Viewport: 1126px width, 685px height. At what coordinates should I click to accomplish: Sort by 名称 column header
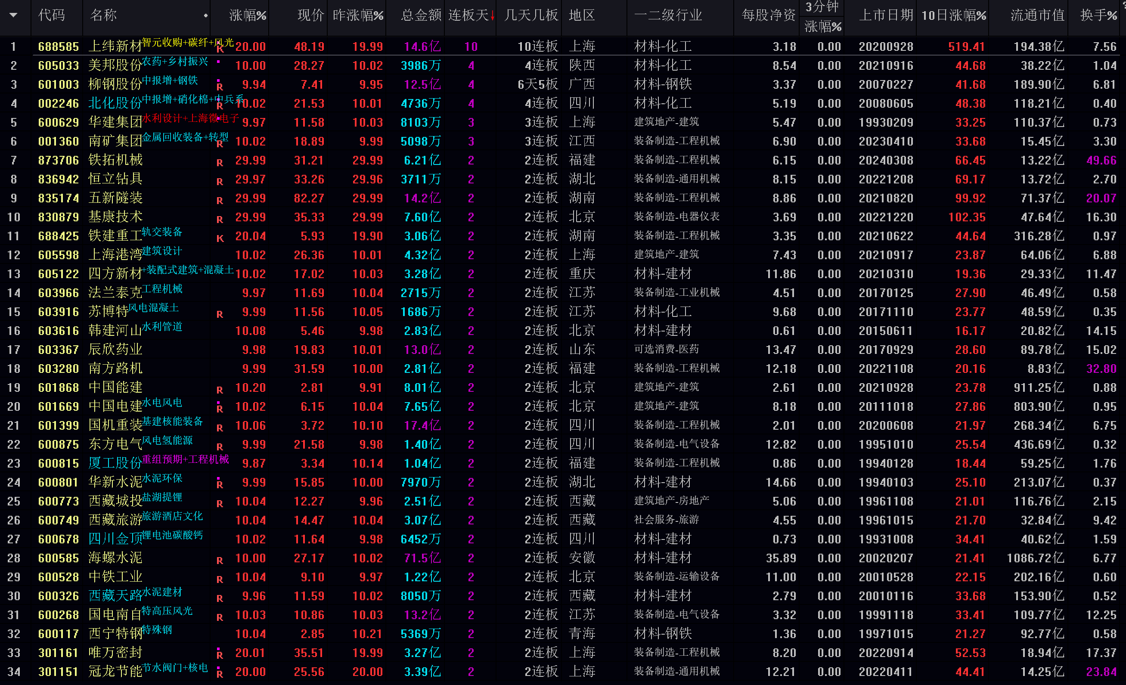[103, 15]
